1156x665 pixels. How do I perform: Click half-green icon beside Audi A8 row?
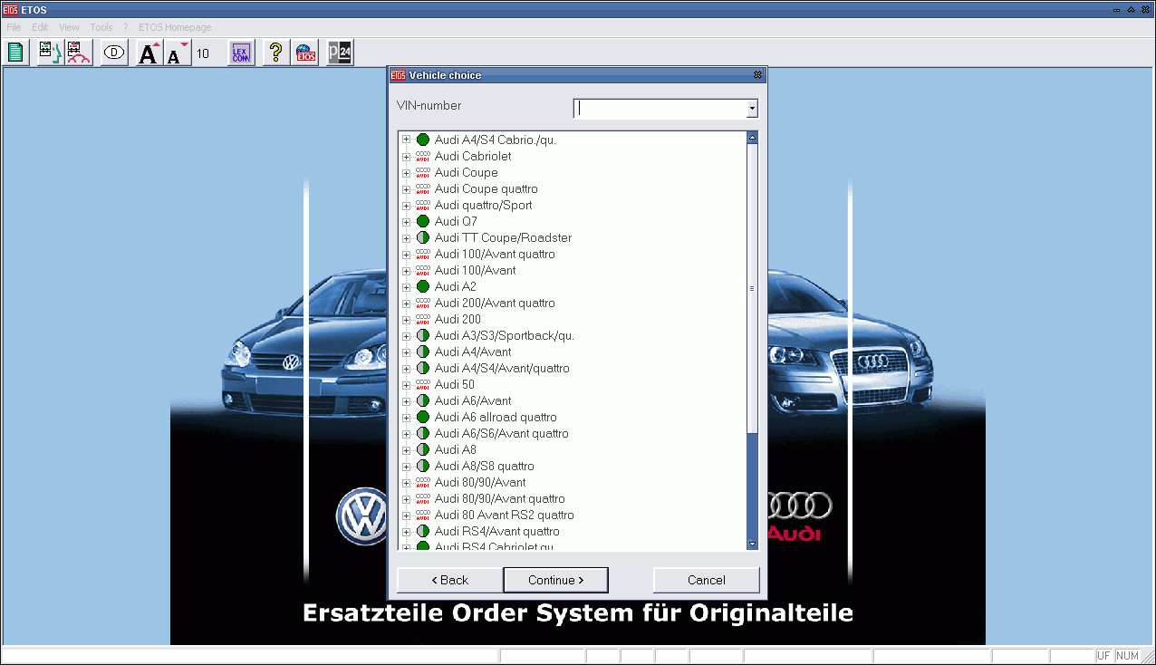(x=423, y=449)
